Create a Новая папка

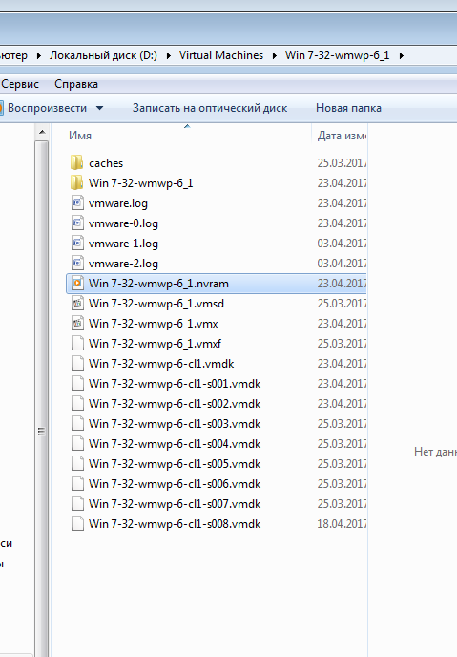click(x=348, y=108)
